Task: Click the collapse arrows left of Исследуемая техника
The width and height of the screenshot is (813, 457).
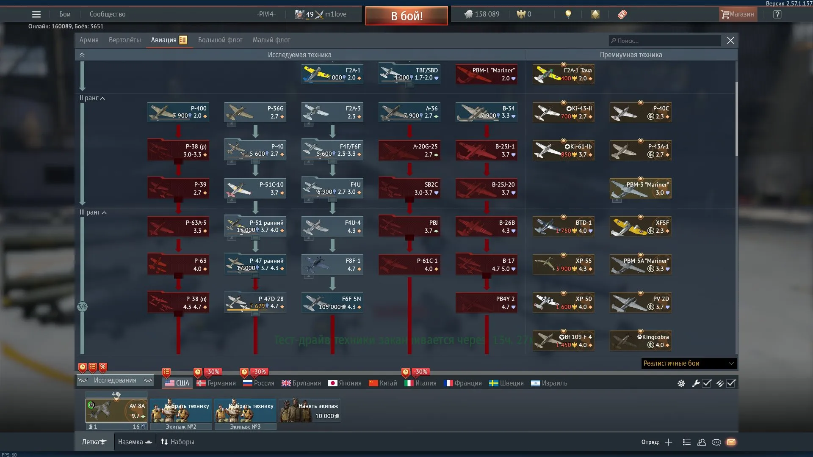Action: click(82, 55)
